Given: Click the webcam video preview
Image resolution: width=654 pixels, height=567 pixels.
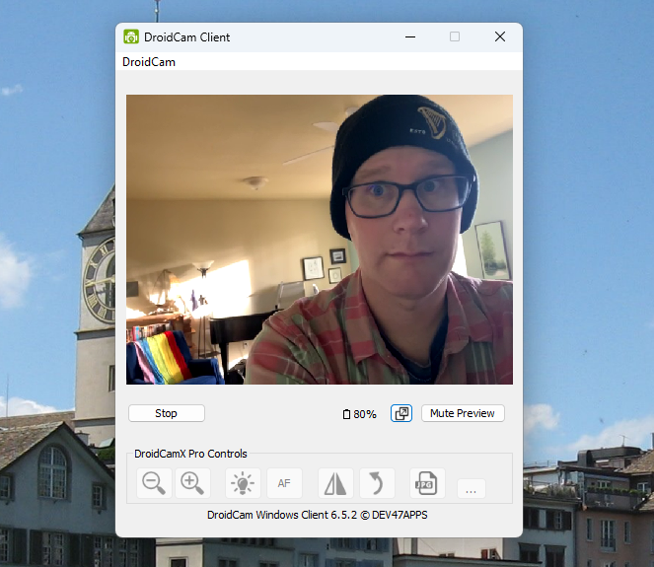Looking at the screenshot, I should (x=320, y=240).
